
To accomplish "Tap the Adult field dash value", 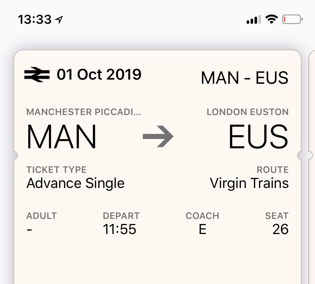I will pyautogui.click(x=29, y=230).
